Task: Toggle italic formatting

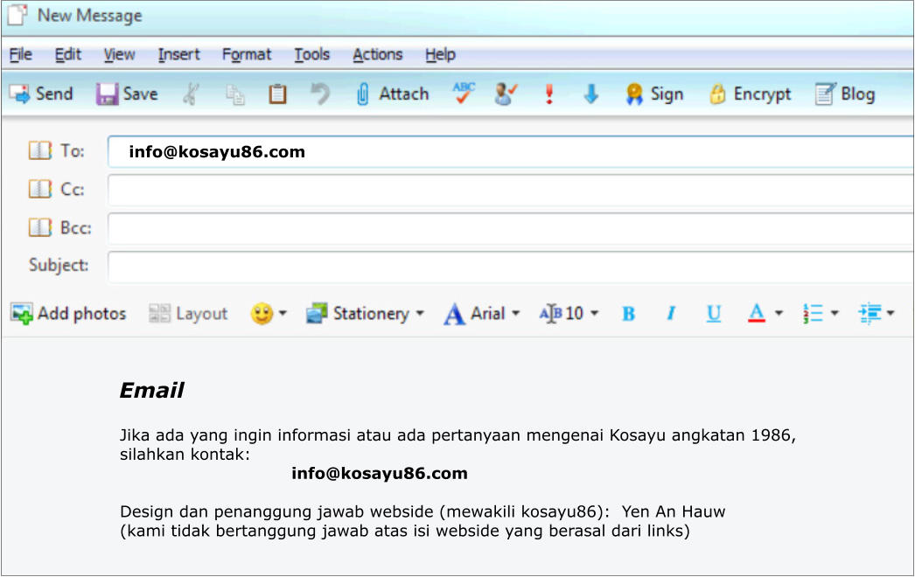Action: pos(671,314)
